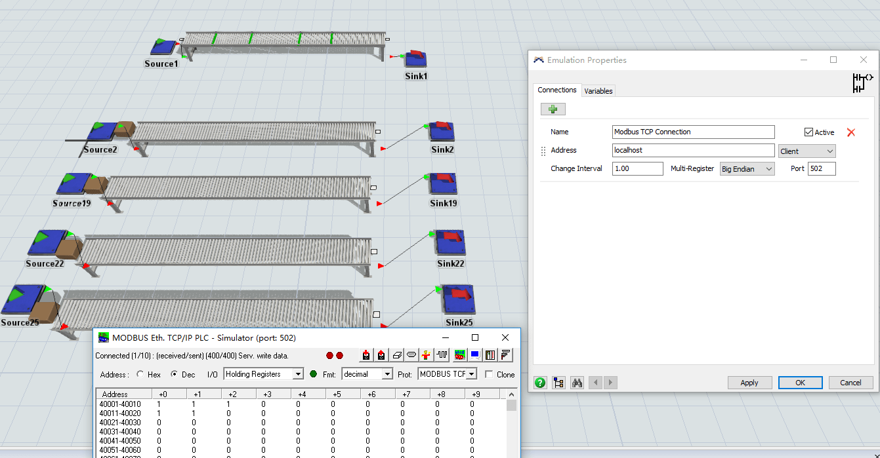Switch to the Variables tab
880x458 pixels.
[598, 90]
